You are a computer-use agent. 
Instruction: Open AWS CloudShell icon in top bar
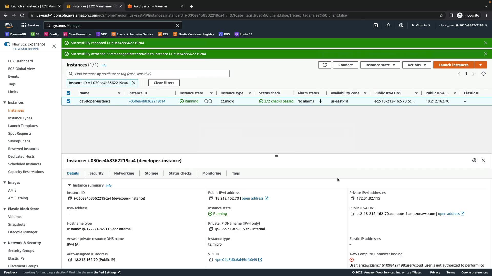click(x=376, y=25)
